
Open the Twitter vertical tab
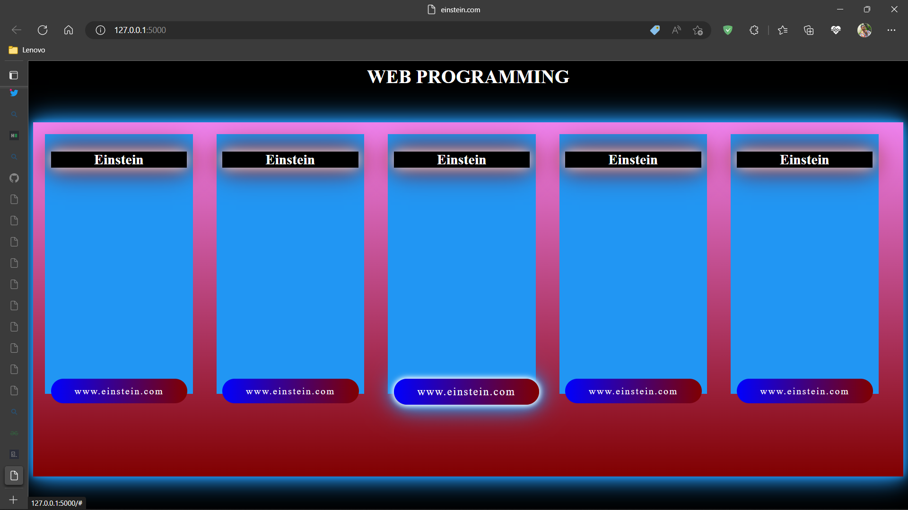coord(14,93)
